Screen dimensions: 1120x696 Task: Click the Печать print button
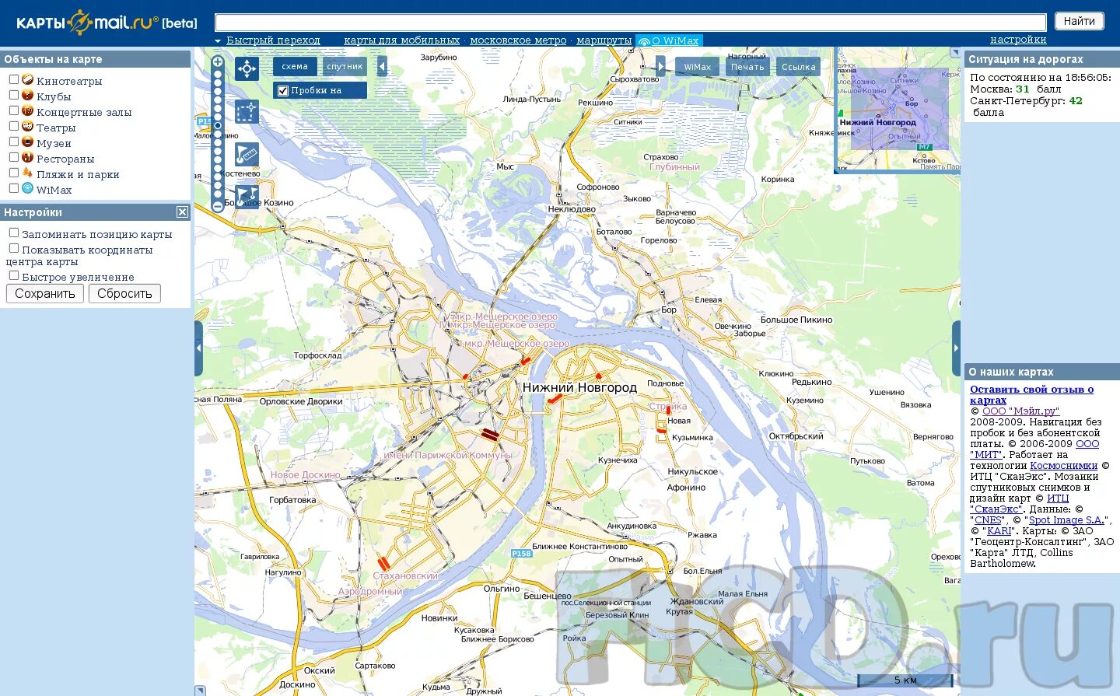tap(747, 67)
